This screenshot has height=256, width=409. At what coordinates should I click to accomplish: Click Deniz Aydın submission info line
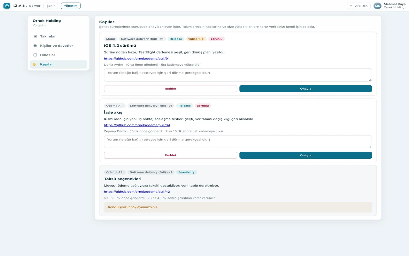pyautogui.click(x=152, y=65)
